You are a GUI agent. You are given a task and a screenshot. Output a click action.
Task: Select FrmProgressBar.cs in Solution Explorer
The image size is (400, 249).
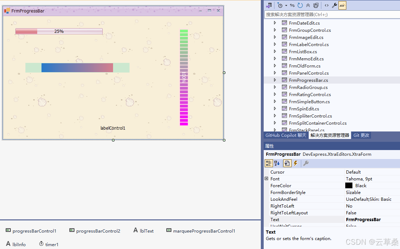pyautogui.click(x=308, y=80)
